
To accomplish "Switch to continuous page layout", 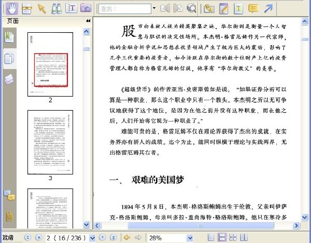I will [222, 237].
